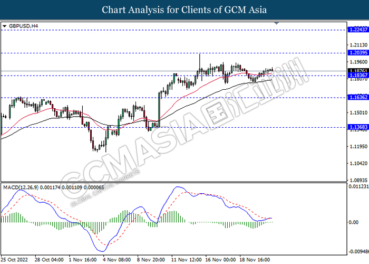Select the 1.16362 price level label
369x264 pixels.
tap(358, 97)
